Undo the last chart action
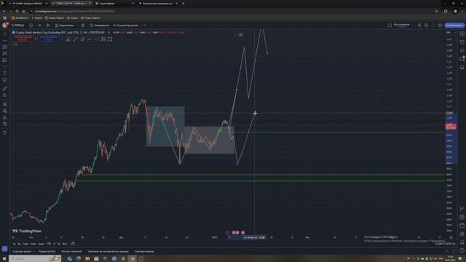 tap(145, 25)
